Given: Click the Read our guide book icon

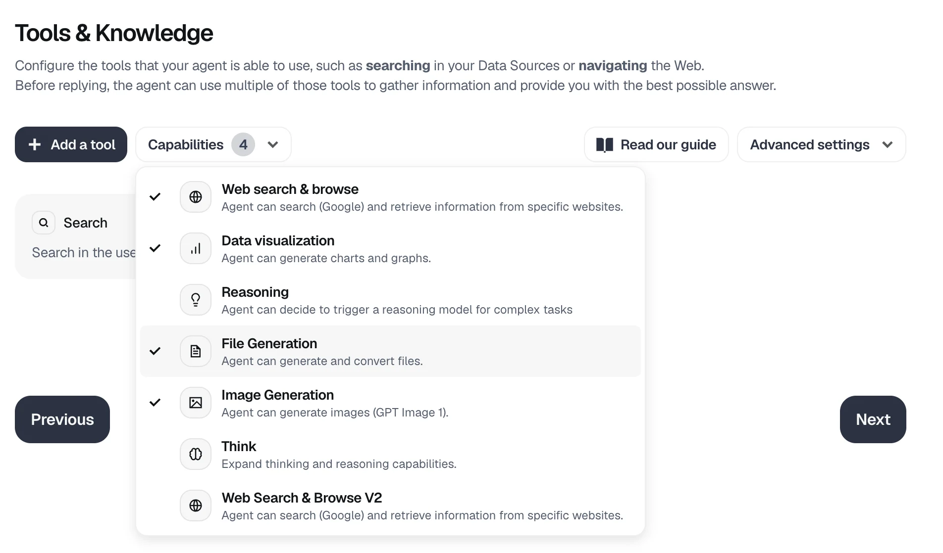Looking at the screenshot, I should click(605, 144).
